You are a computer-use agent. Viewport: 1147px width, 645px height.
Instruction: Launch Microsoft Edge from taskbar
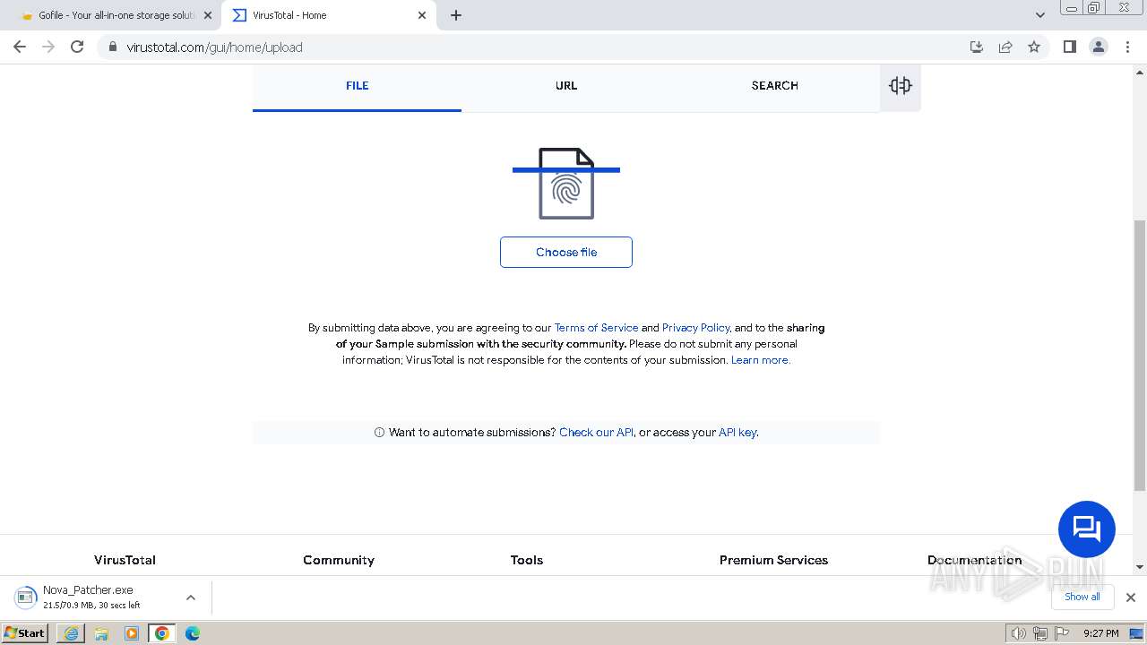click(193, 633)
